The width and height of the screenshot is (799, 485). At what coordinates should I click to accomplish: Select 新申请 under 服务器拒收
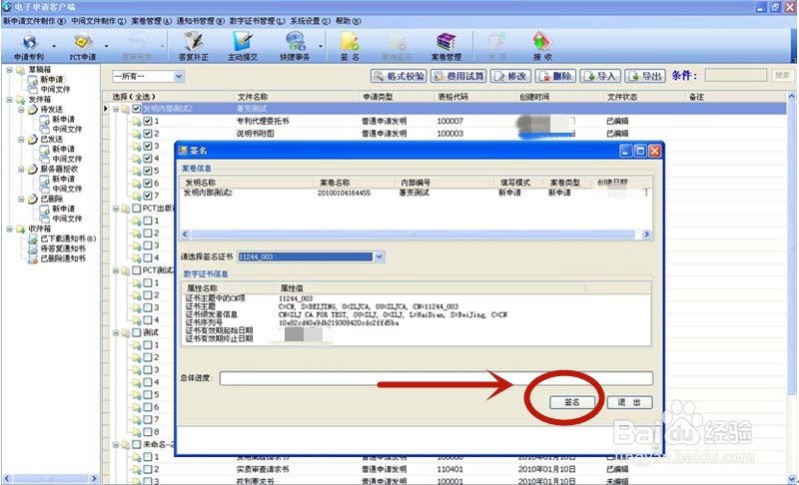pos(63,179)
